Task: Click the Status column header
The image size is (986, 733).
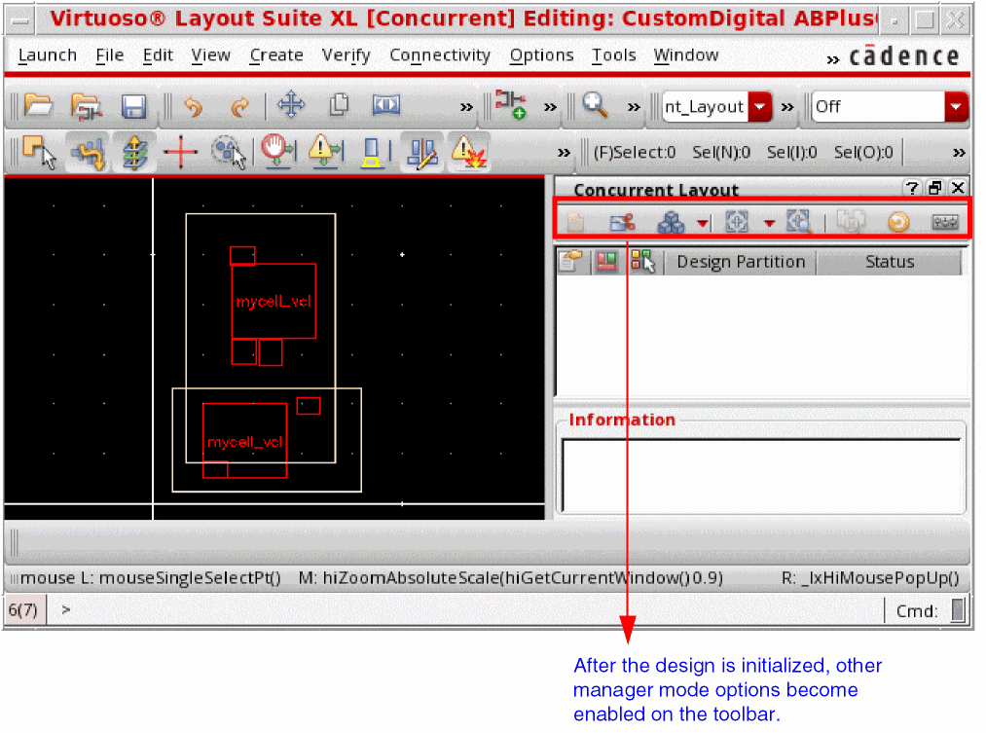Action: (x=889, y=262)
